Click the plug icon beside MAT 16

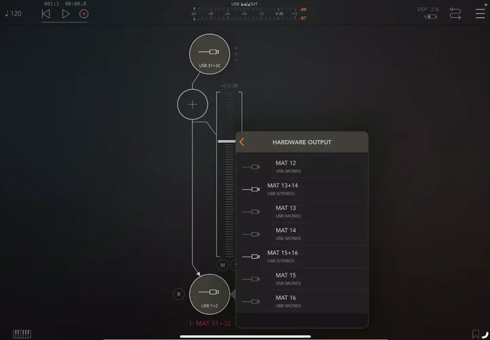tap(251, 301)
